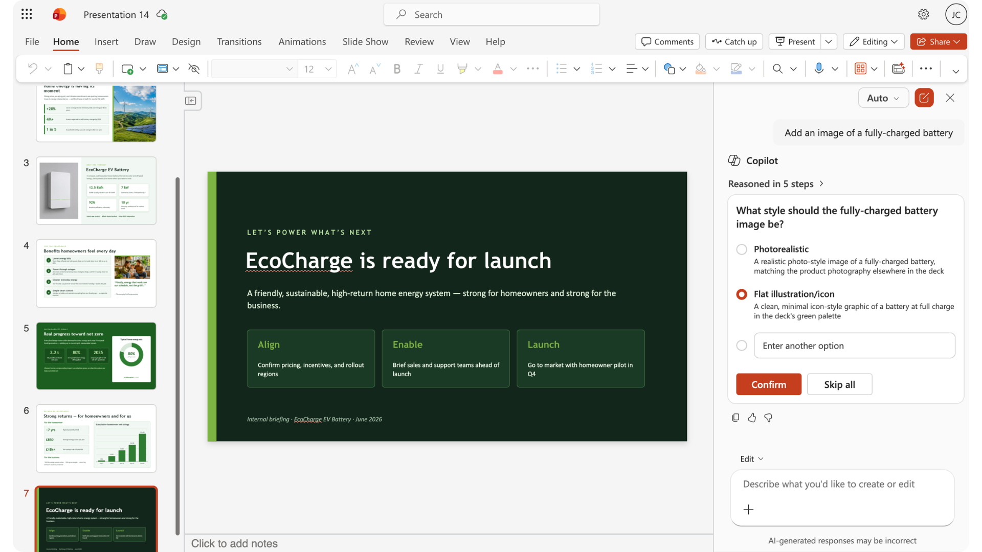This screenshot has width=982, height=552.
Task: Insert a new slide
Action: (127, 68)
